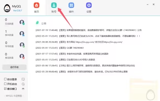Open the 2021-05-06 usage document notice

pos(85,66)
